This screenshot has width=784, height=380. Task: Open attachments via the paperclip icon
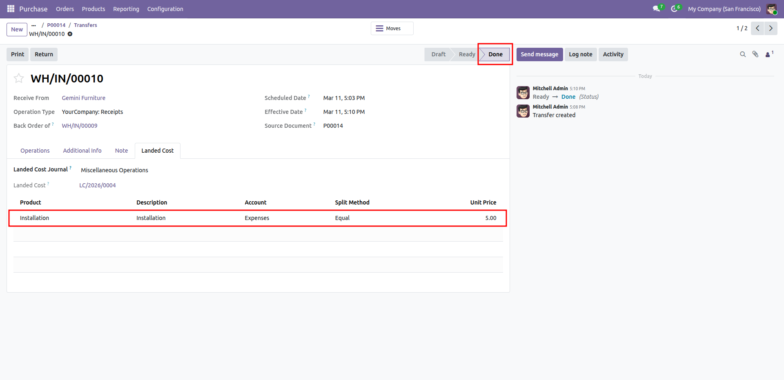tap(755, 54)
